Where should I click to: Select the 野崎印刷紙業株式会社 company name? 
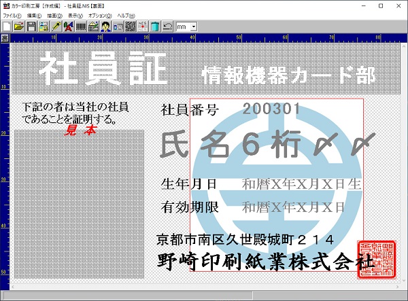pyautogui.click(x=265, y=261)
